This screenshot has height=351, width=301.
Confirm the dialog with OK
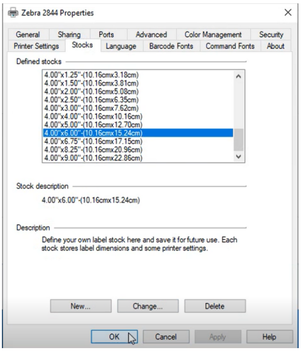pos(115,337)
